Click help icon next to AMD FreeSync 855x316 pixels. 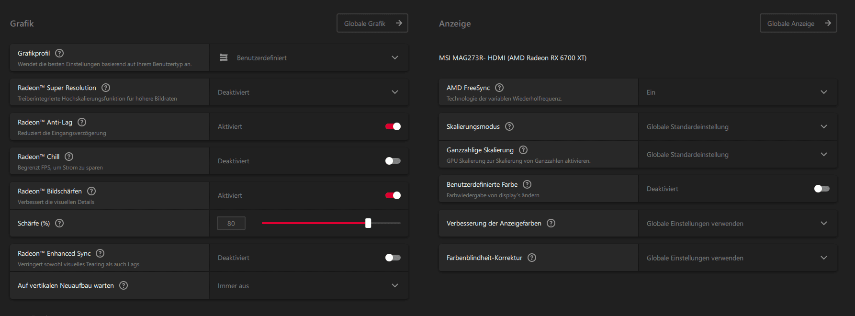(x=499, y=88)
